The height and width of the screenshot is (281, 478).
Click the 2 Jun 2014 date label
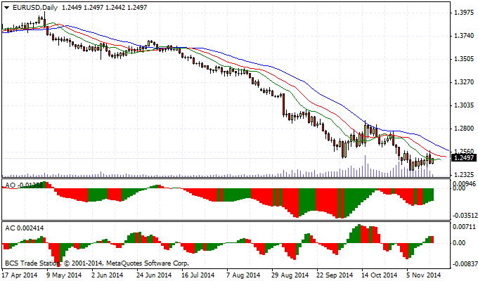click(108, 275)
